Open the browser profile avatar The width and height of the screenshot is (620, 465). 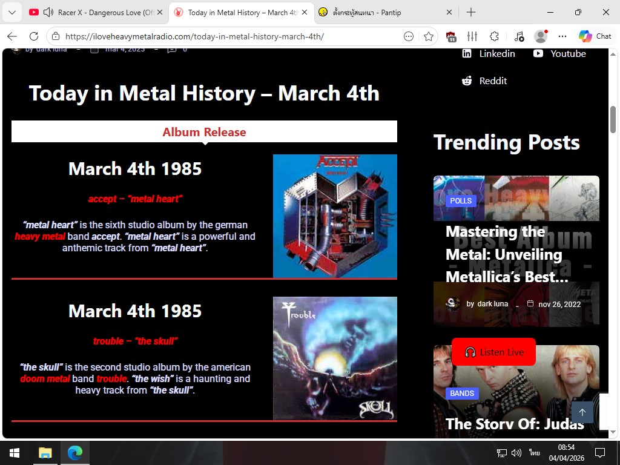pyautogui.click(x=541, y=36)
